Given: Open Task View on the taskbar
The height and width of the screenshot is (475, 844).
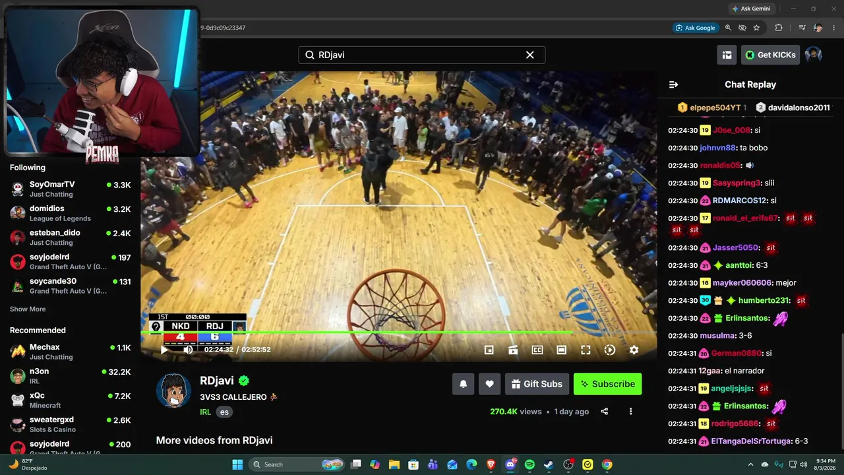Looking at the screenshot, I should point(356,464).
